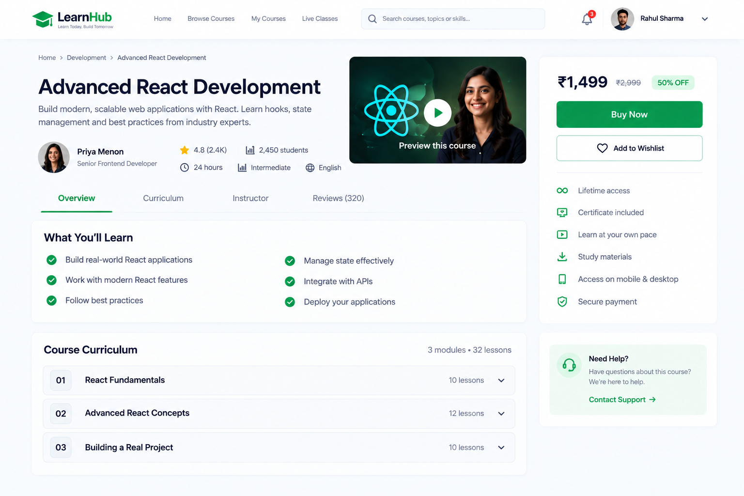Click the Lifetime access infinity icon
The image size is (744, 496).
[562, 190]
